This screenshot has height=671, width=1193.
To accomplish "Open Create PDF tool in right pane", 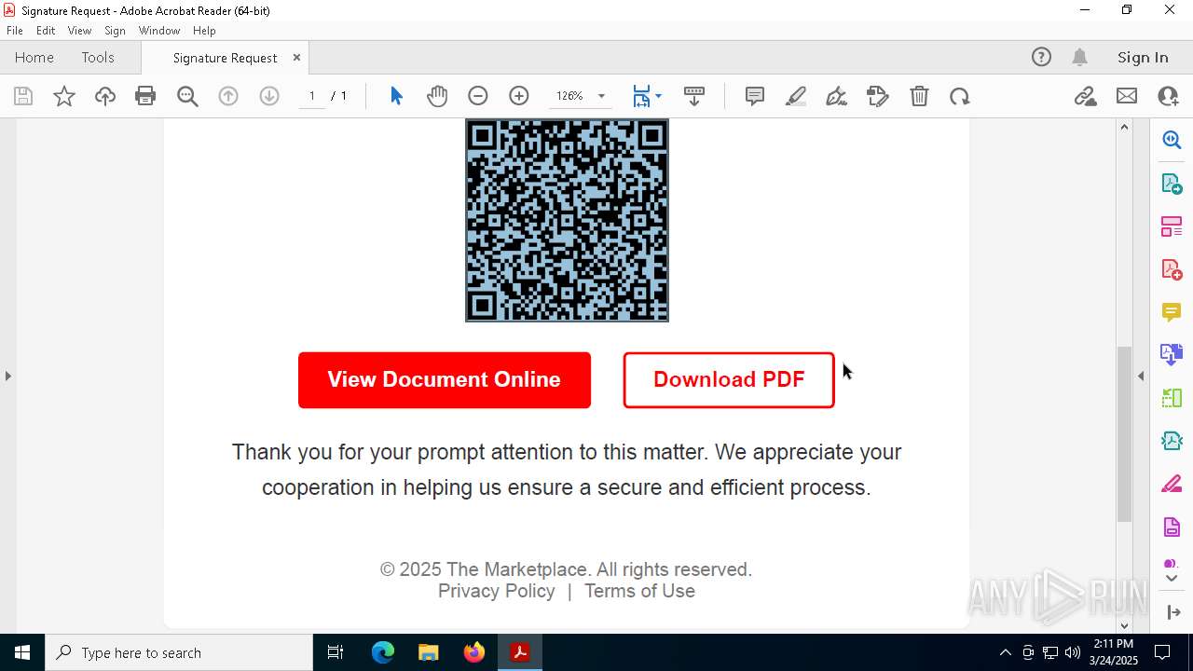I will 1172,269.
